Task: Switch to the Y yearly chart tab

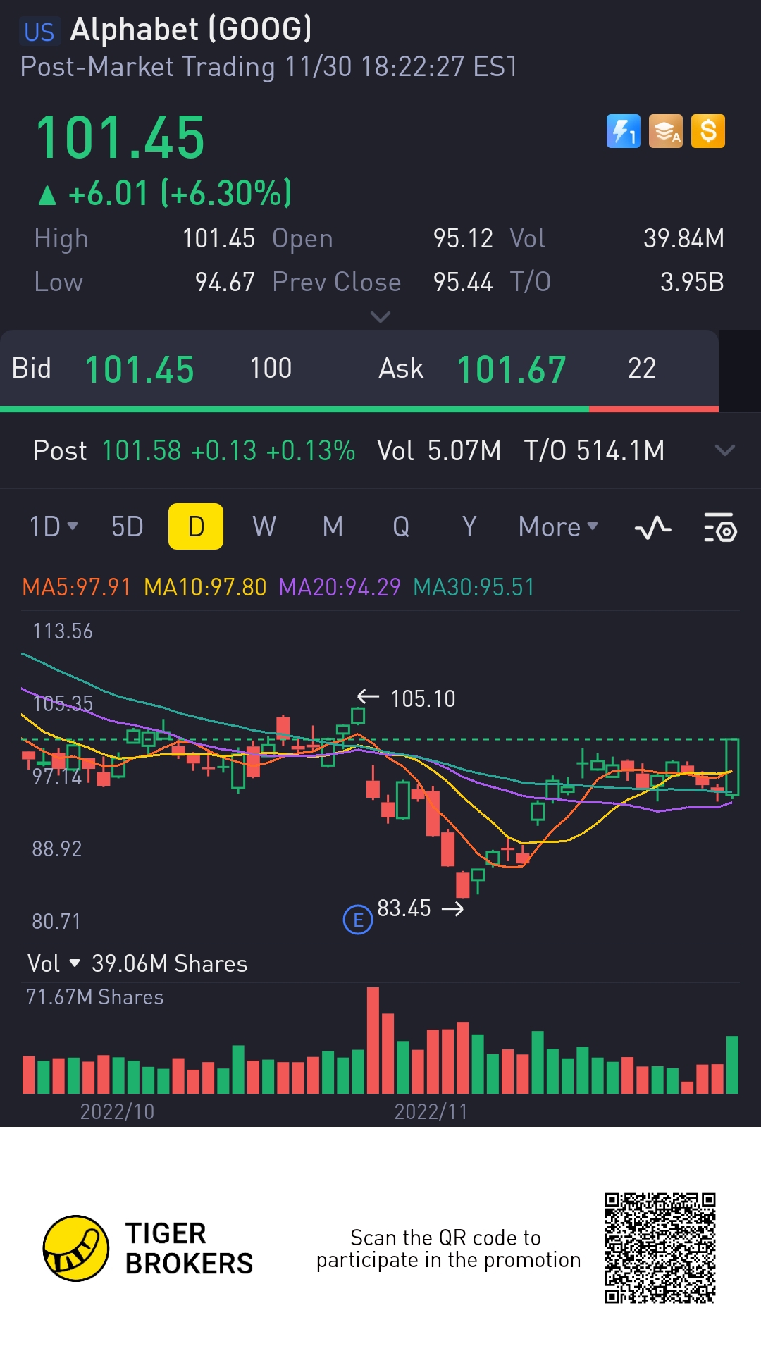Action: coord(469,526)
